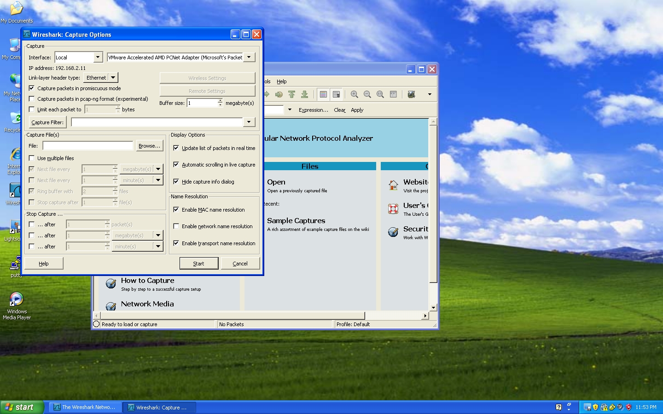Click the Go to first packet icon

click(291, 94)
